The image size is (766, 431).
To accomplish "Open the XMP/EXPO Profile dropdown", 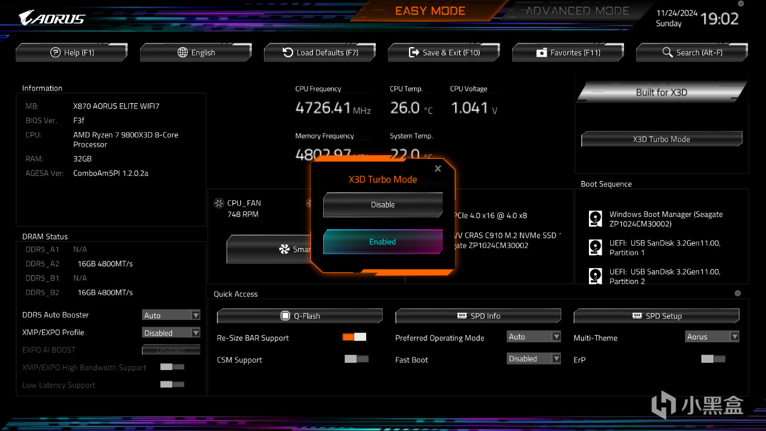I will coord(171,333).
